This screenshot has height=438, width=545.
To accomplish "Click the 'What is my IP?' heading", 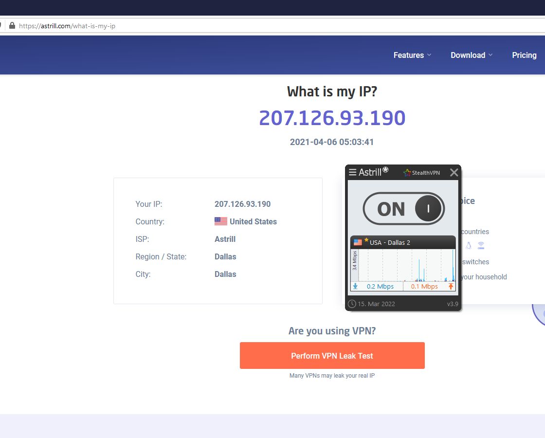I will click(332, 92).
